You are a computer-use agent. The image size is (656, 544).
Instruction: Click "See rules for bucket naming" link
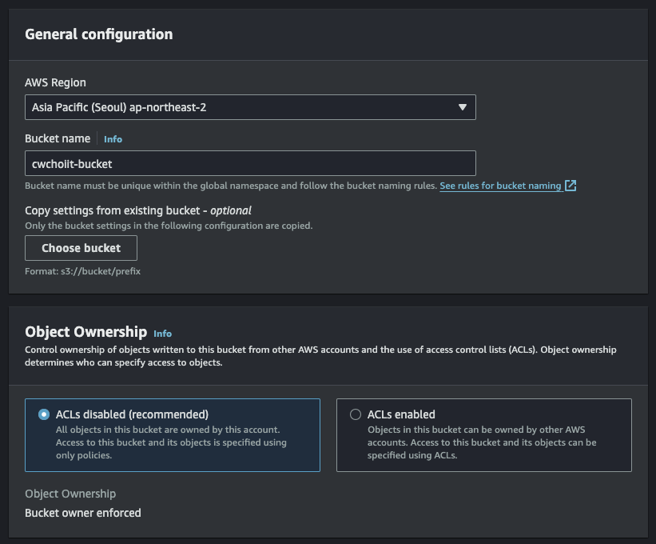pos(500,186)
